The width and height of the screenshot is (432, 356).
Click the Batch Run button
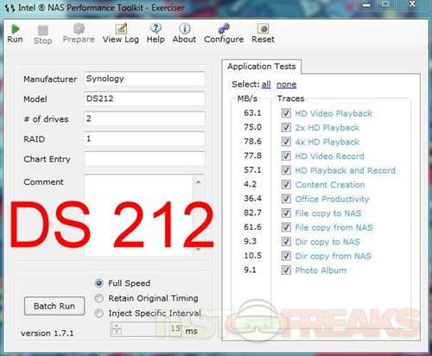(54, 306)
